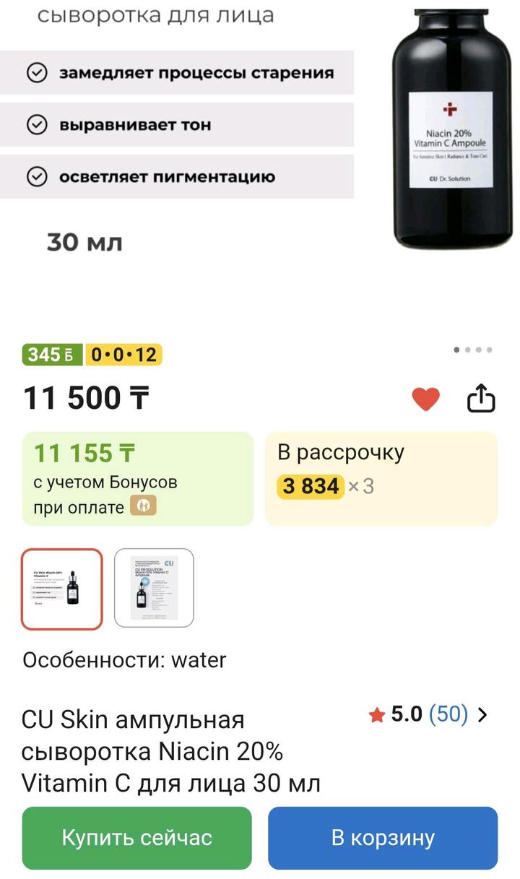The width and height of the screenshot is (520, 879).
Task: Tap the 3 834 monthly payment amount
Action: [x=311, y=487]
